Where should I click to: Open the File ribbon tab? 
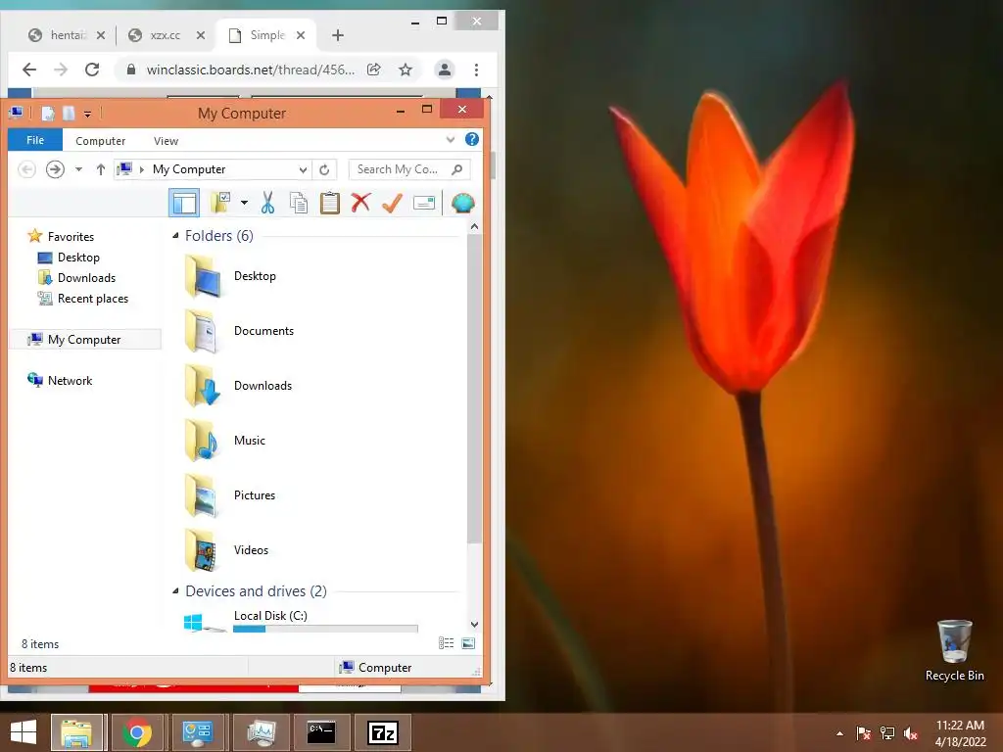[x=35, y=140]
